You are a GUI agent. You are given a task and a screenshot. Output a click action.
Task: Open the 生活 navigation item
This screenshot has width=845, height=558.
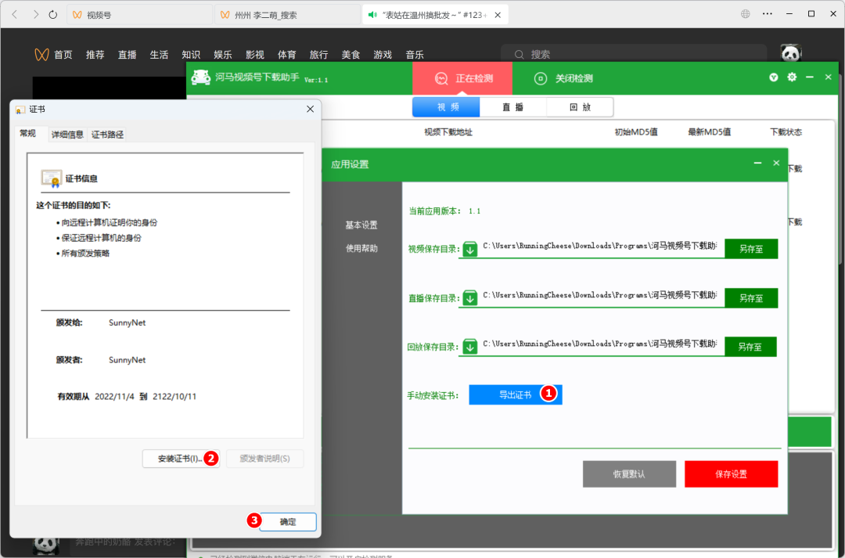click(x=159, y=55)
